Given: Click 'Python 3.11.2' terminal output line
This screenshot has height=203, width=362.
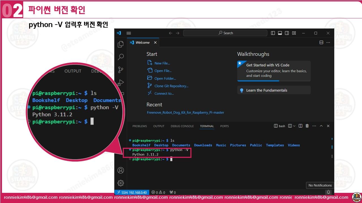Looking at the screenshot, I should pyautogui.click(x=145, y=155).
